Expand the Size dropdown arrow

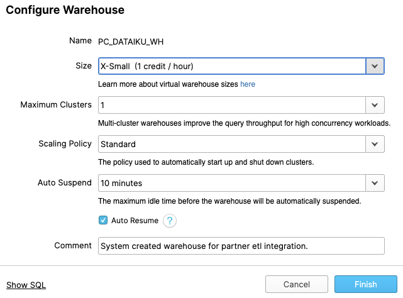(375, 66)
